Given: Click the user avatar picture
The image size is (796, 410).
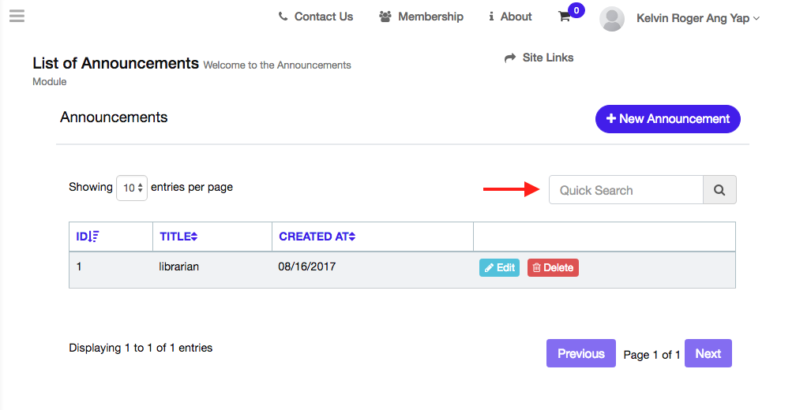Looking at the screenshot, I should (612, 18).
